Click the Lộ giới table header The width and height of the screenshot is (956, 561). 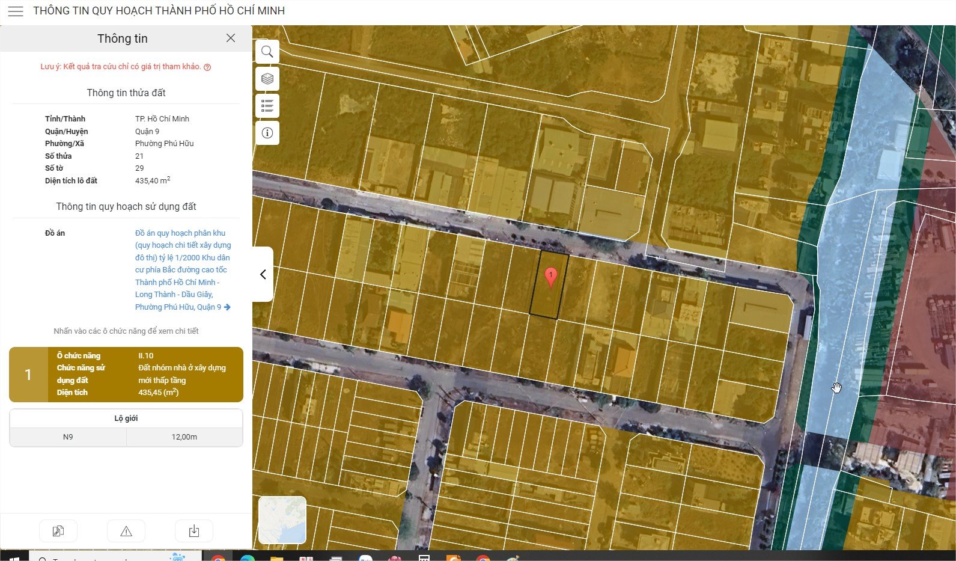126,418
